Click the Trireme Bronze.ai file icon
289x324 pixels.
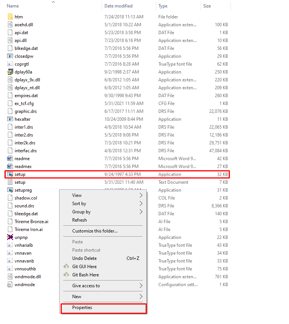click(10, 222)
